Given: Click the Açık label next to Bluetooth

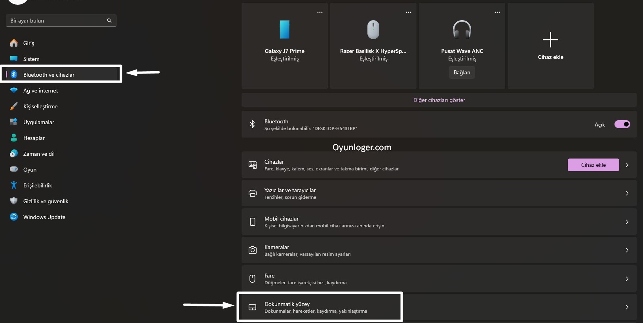Looking at the screenshot, I should (x=600, y=125).
